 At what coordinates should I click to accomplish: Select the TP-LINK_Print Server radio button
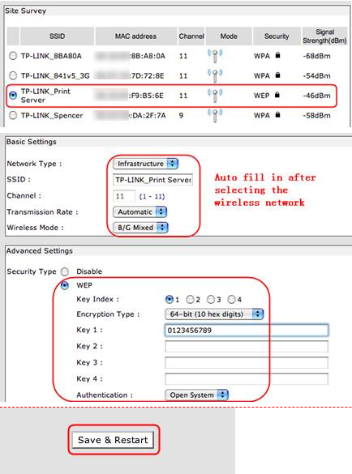point(13,96)
